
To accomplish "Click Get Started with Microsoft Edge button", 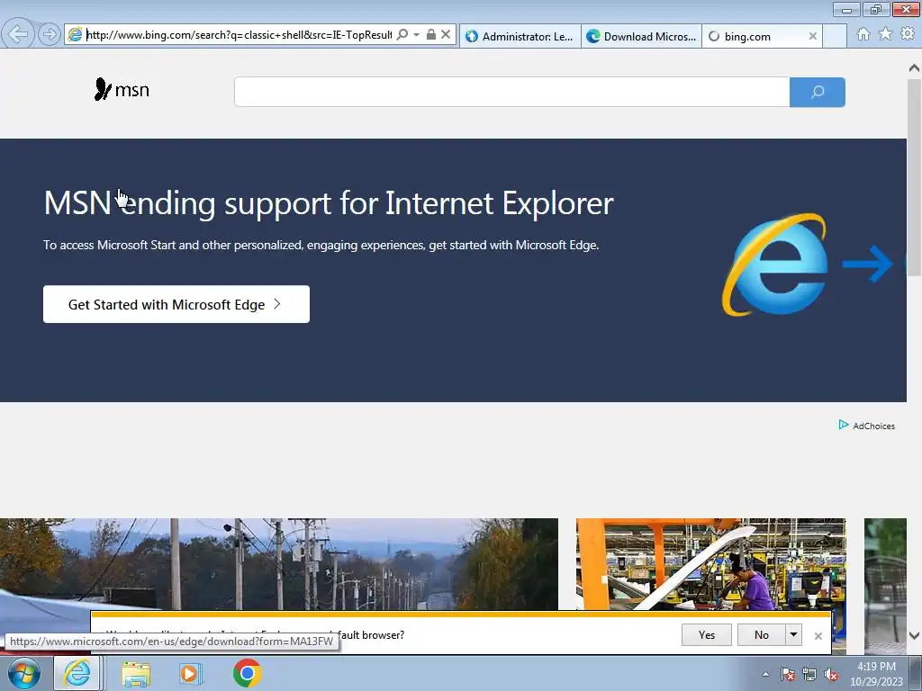I will 176,304.
